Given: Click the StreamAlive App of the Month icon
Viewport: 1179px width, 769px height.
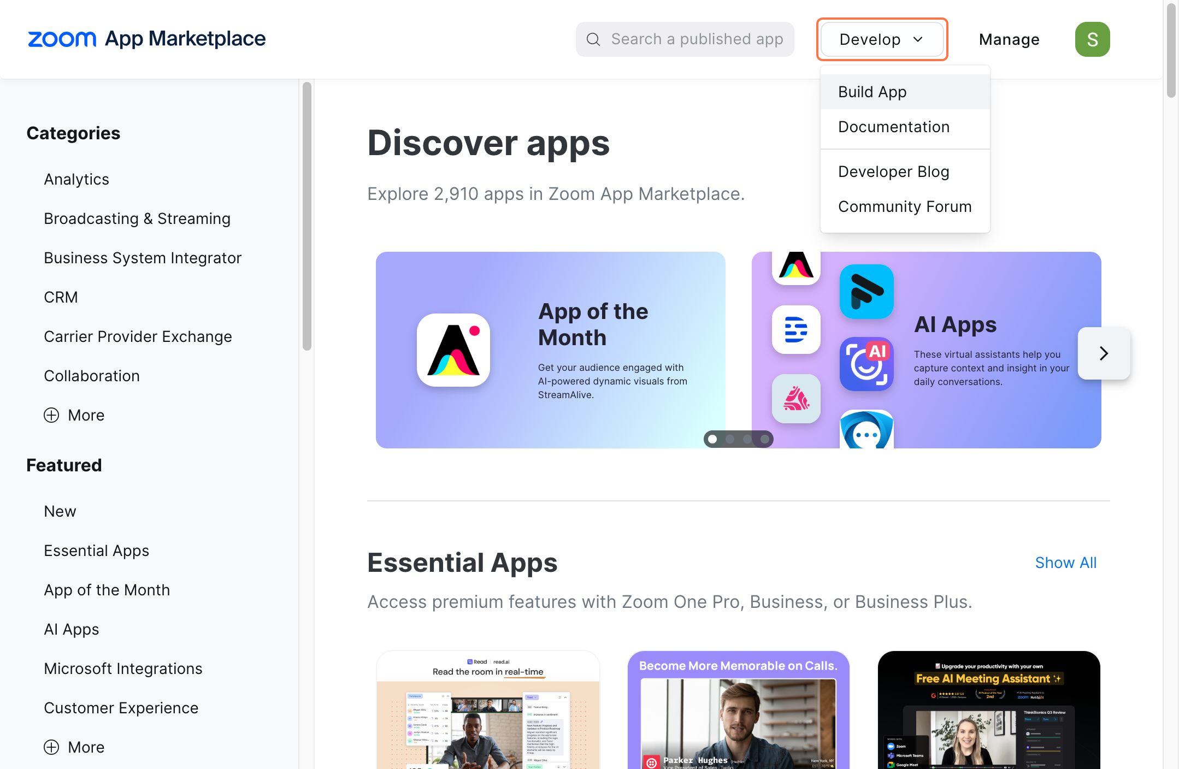Looking at the screenshot, I should pos(453,350).
